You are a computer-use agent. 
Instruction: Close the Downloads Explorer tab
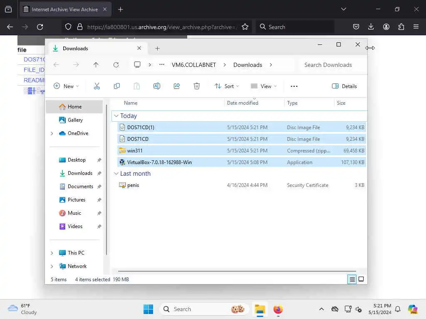(139, 48)
